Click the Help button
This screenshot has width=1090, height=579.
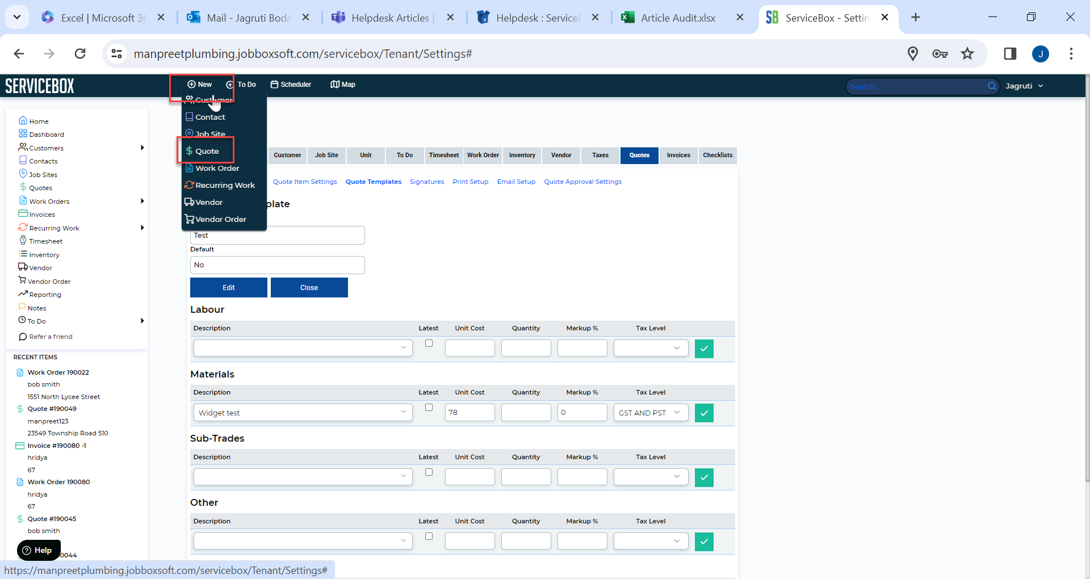coord(38,550)
